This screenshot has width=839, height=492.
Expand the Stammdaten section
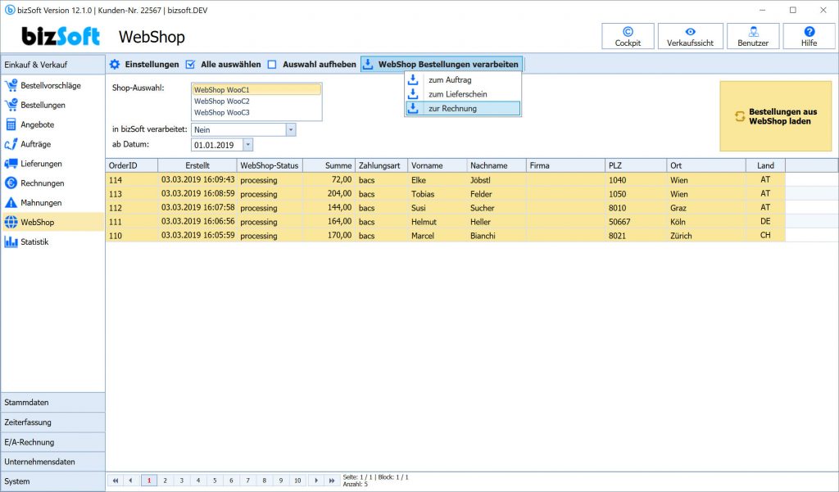tap(52, 402)
